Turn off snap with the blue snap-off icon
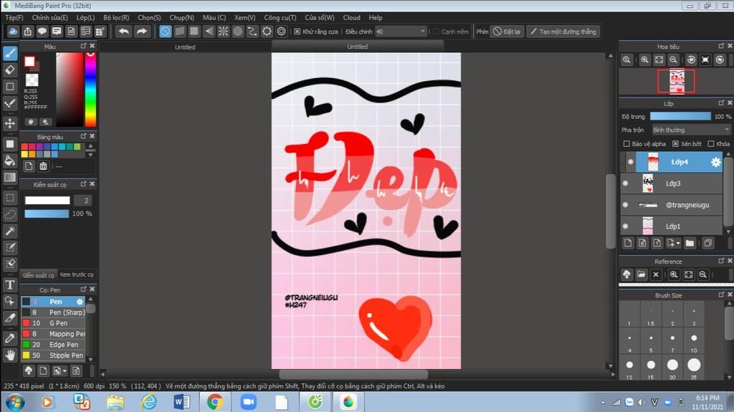 point(166,32)
